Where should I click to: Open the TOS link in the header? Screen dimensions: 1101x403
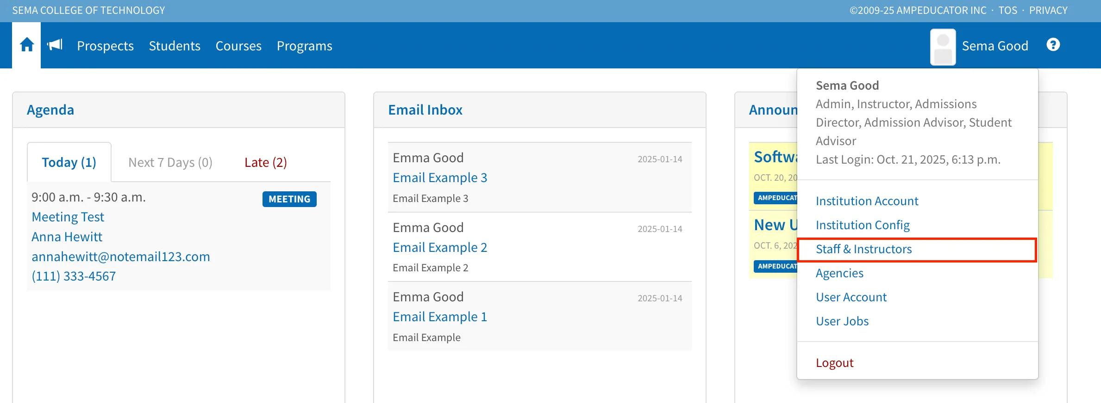pyautogui.click(x=1007, y=10)
